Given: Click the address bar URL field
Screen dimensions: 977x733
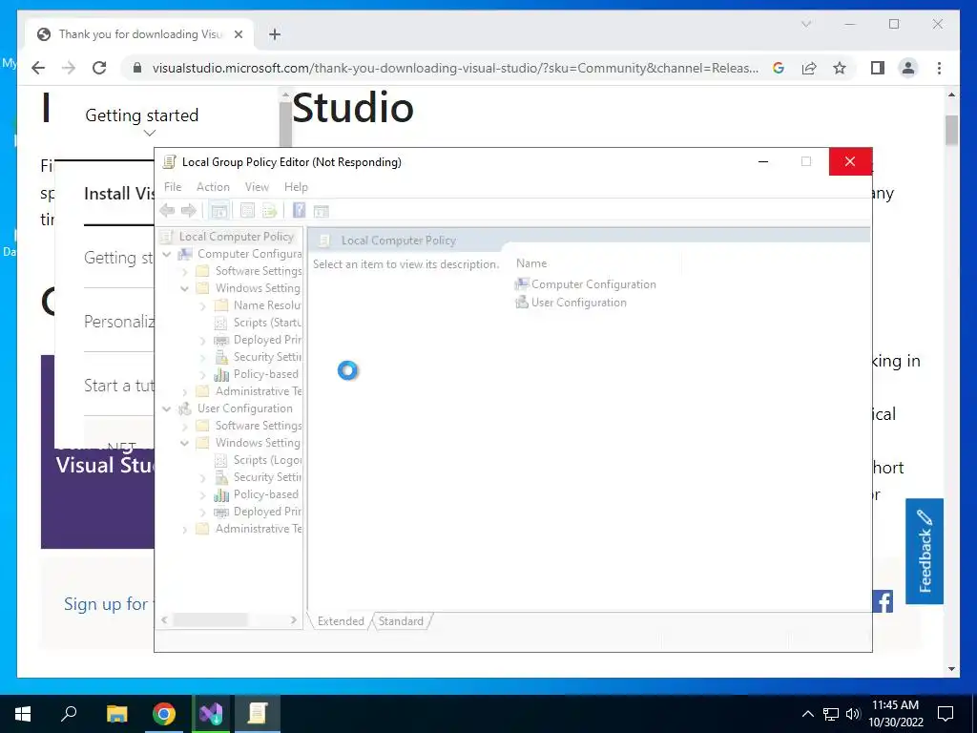Looking at the screenshot, I should point(455,68).
